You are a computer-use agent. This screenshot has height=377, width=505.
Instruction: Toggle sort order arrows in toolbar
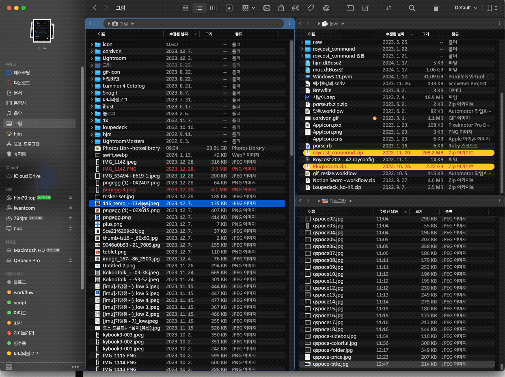pyautogui.click(x=388, y=8)
